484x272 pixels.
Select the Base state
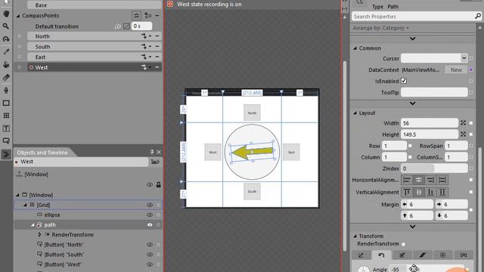click(x=94, y=5)
